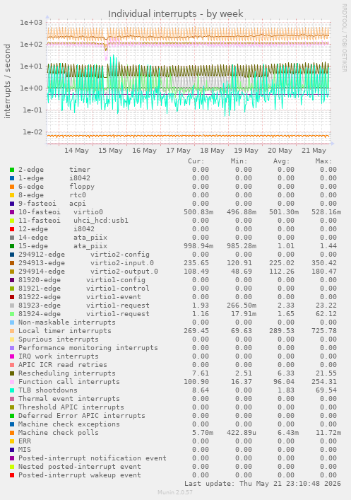Click the Munin 2.0.57 footer text
351x500 pixels.
pyautogui.click(x=175, y=492)
